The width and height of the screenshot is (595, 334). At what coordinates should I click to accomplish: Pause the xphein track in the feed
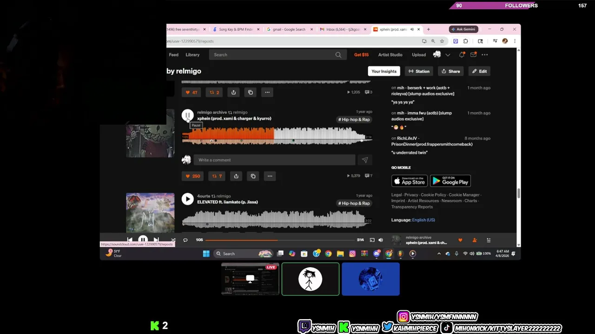pyautogui.click(x=187, y=115)
